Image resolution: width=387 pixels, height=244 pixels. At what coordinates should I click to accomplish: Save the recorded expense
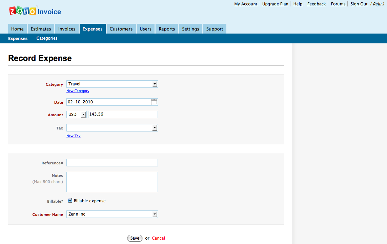tap(135, 238)
